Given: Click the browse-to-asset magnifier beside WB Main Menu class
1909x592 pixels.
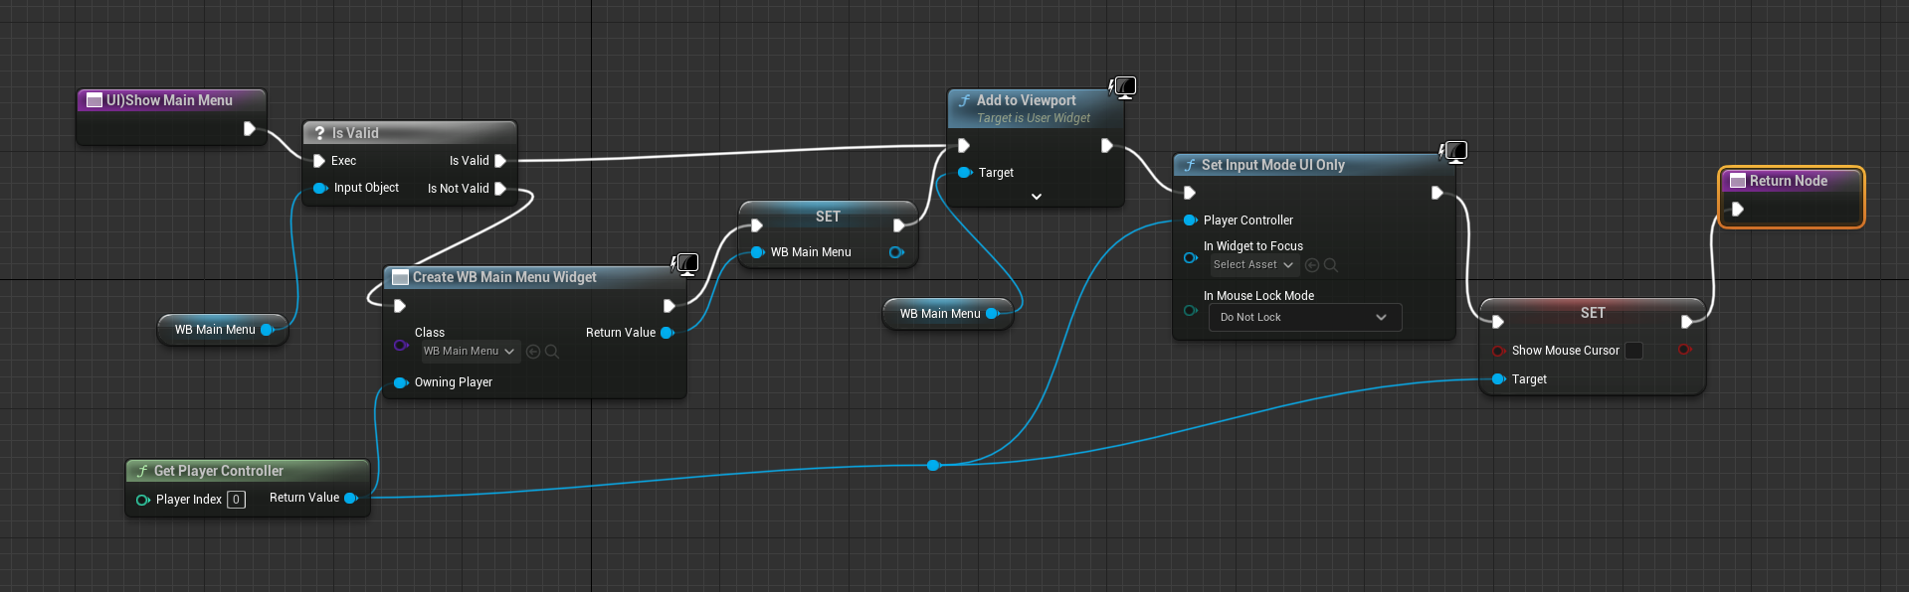Looking at the screenshot, I should tap(552, 352).
